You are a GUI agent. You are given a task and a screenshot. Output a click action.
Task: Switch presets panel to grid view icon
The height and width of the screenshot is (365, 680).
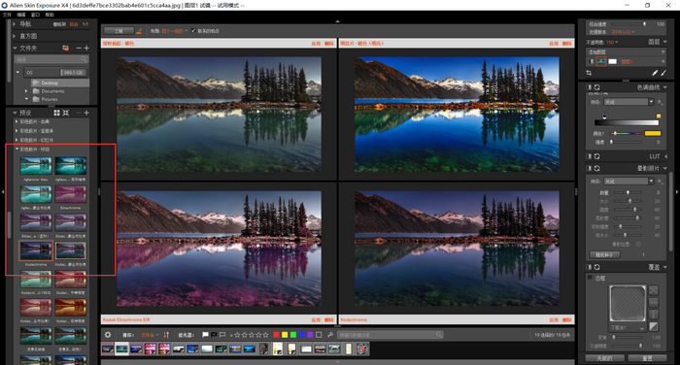[56, 113]
